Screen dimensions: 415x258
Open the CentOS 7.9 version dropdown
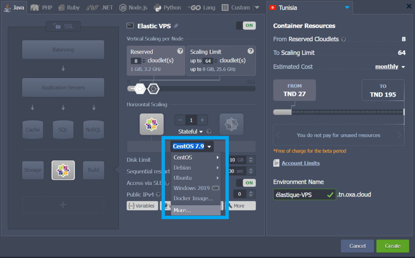point(192,146)
